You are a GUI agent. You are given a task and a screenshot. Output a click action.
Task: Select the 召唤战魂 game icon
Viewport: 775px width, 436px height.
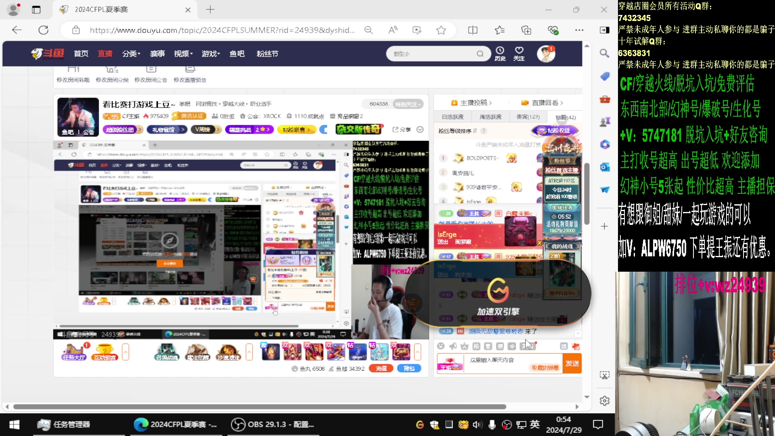[x=166, y=351]
